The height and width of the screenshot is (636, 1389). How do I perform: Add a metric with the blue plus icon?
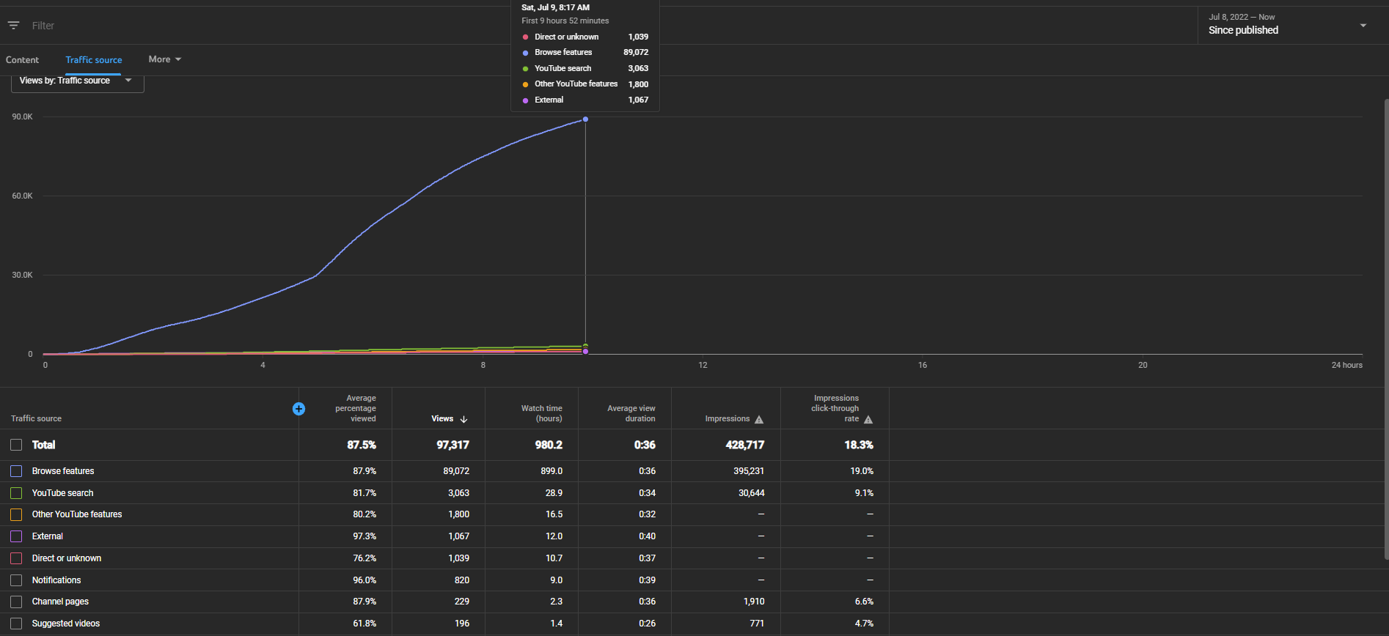[x=298, y=409]
